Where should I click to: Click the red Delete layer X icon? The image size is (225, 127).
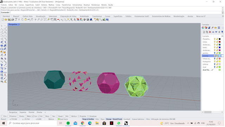coord(210,32)
